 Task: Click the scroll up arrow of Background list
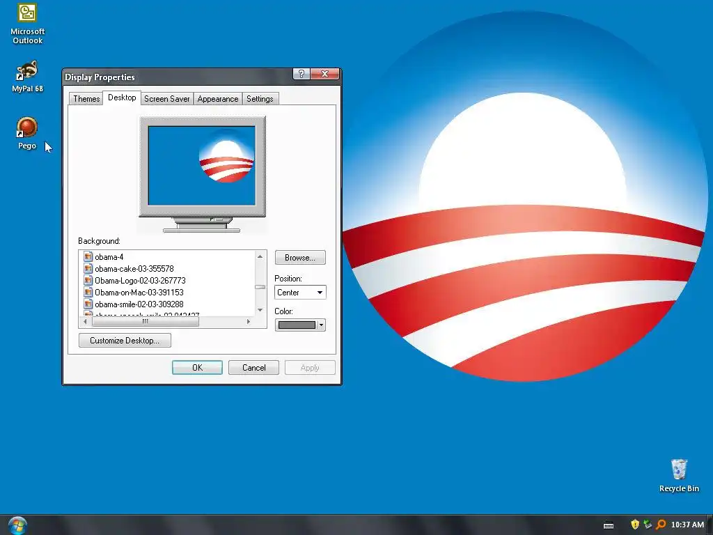click(x=260, y=256)
